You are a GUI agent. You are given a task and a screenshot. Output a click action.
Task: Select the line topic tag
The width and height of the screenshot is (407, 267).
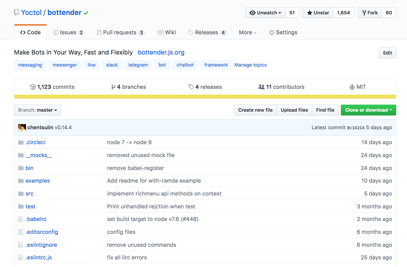(92, 65)
